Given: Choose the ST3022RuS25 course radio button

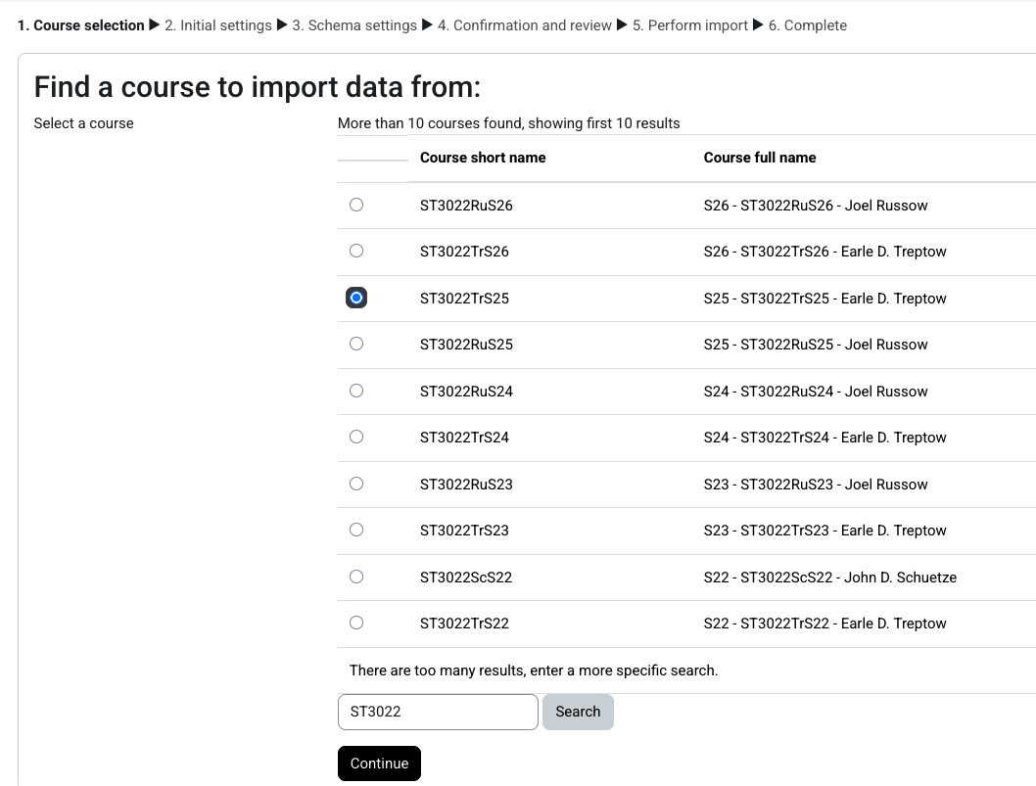Looking at the screenshot, I should coord(356,345).
